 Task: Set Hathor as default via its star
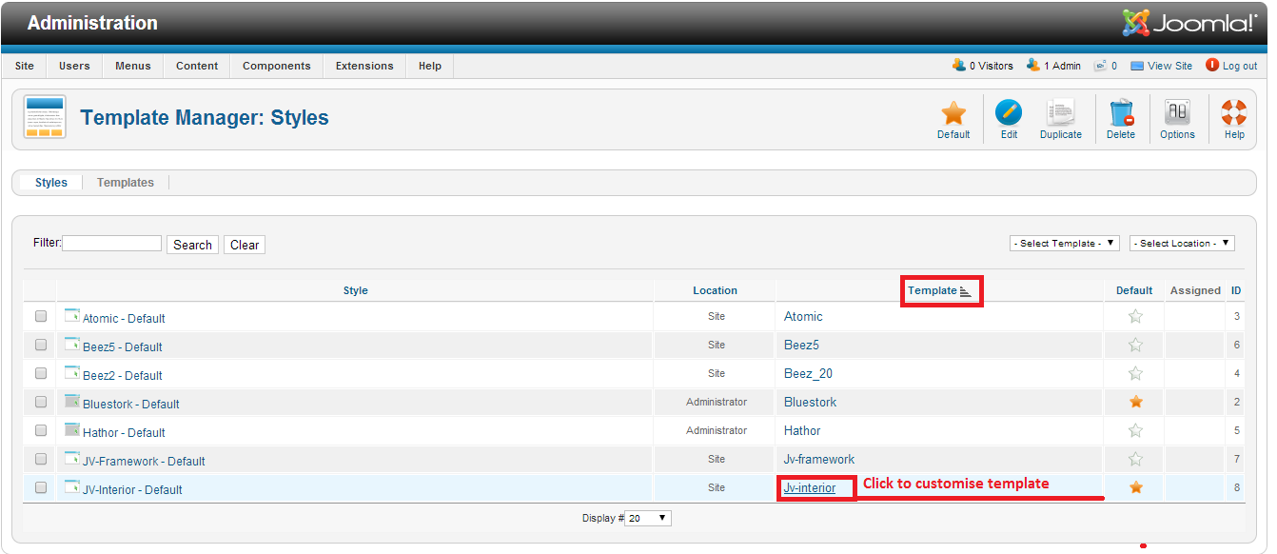1135,430
